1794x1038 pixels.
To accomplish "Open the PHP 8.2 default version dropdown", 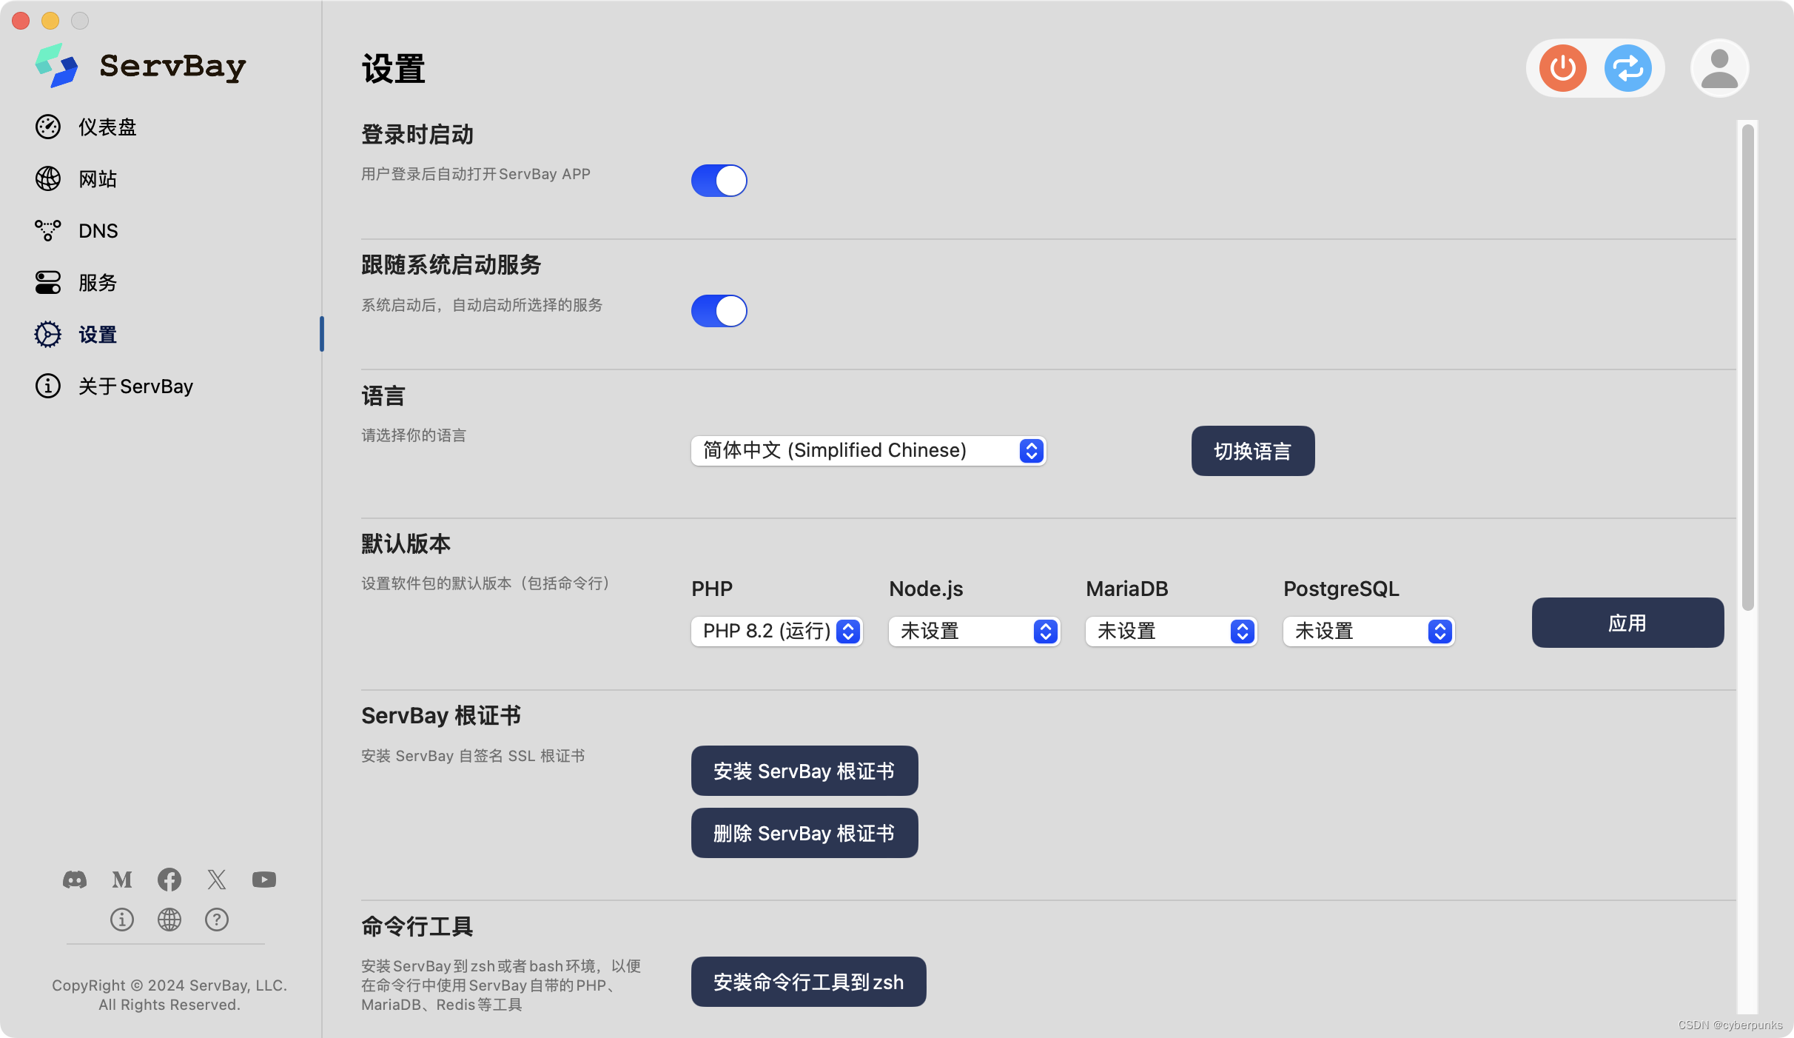I will (x=777, y=632).
